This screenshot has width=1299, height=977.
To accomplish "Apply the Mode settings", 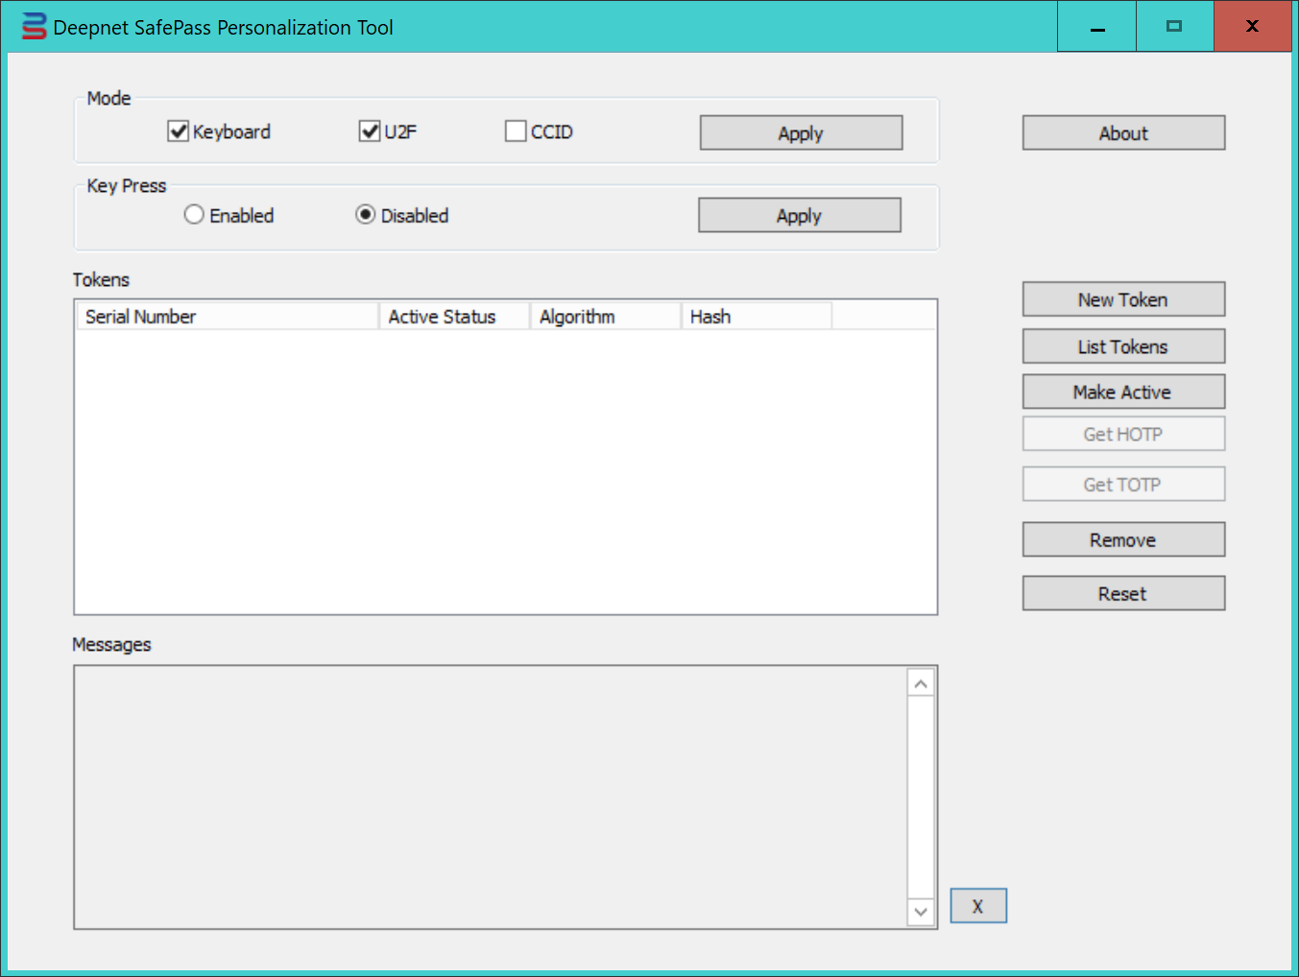I will coord(800,133).
